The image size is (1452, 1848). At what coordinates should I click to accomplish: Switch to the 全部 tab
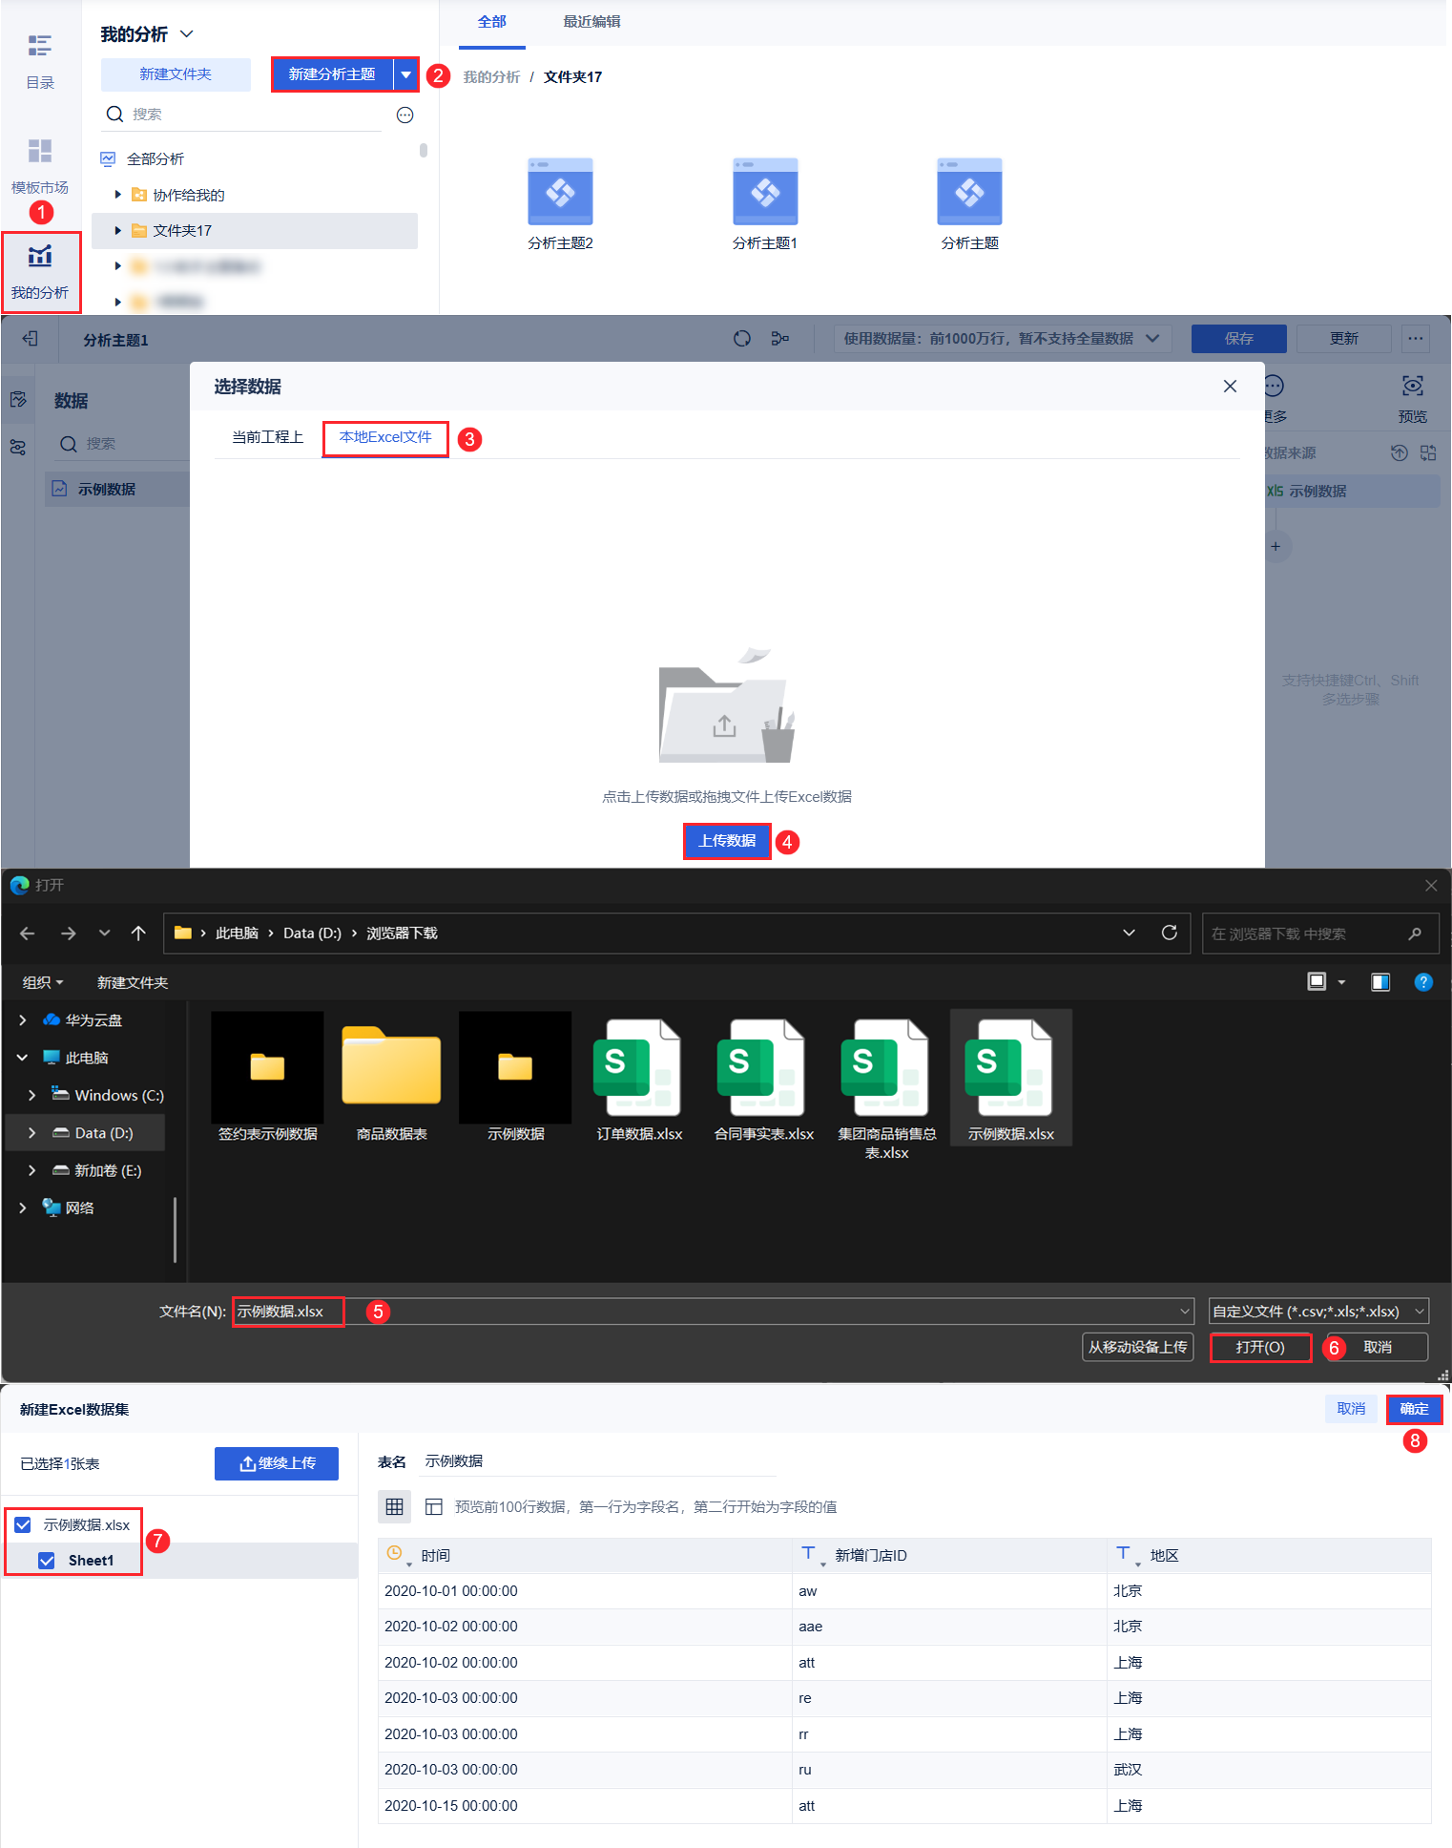491,22
